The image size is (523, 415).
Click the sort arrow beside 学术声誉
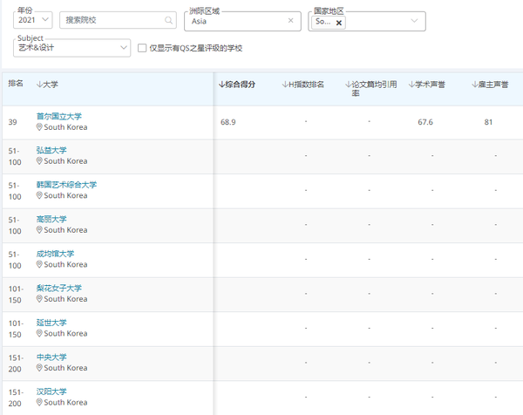[x=411, y=85]
